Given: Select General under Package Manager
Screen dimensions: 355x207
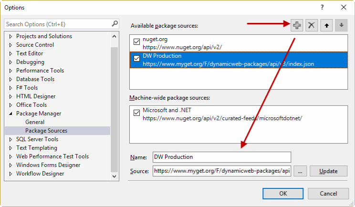Looking at the screenshot, I should point(35,122).
